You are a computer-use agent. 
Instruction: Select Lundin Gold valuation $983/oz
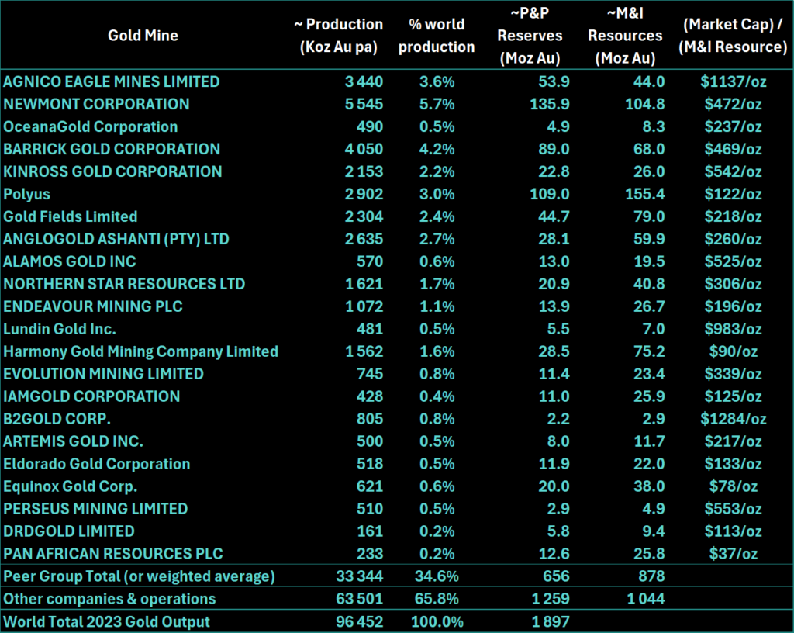734,329
